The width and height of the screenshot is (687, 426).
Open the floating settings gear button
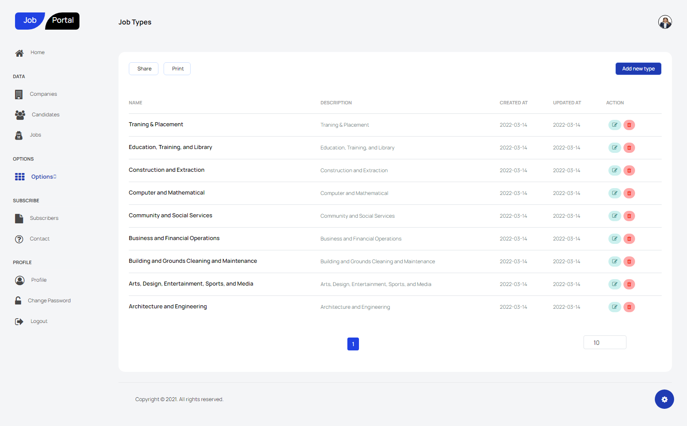click(664, 399)
